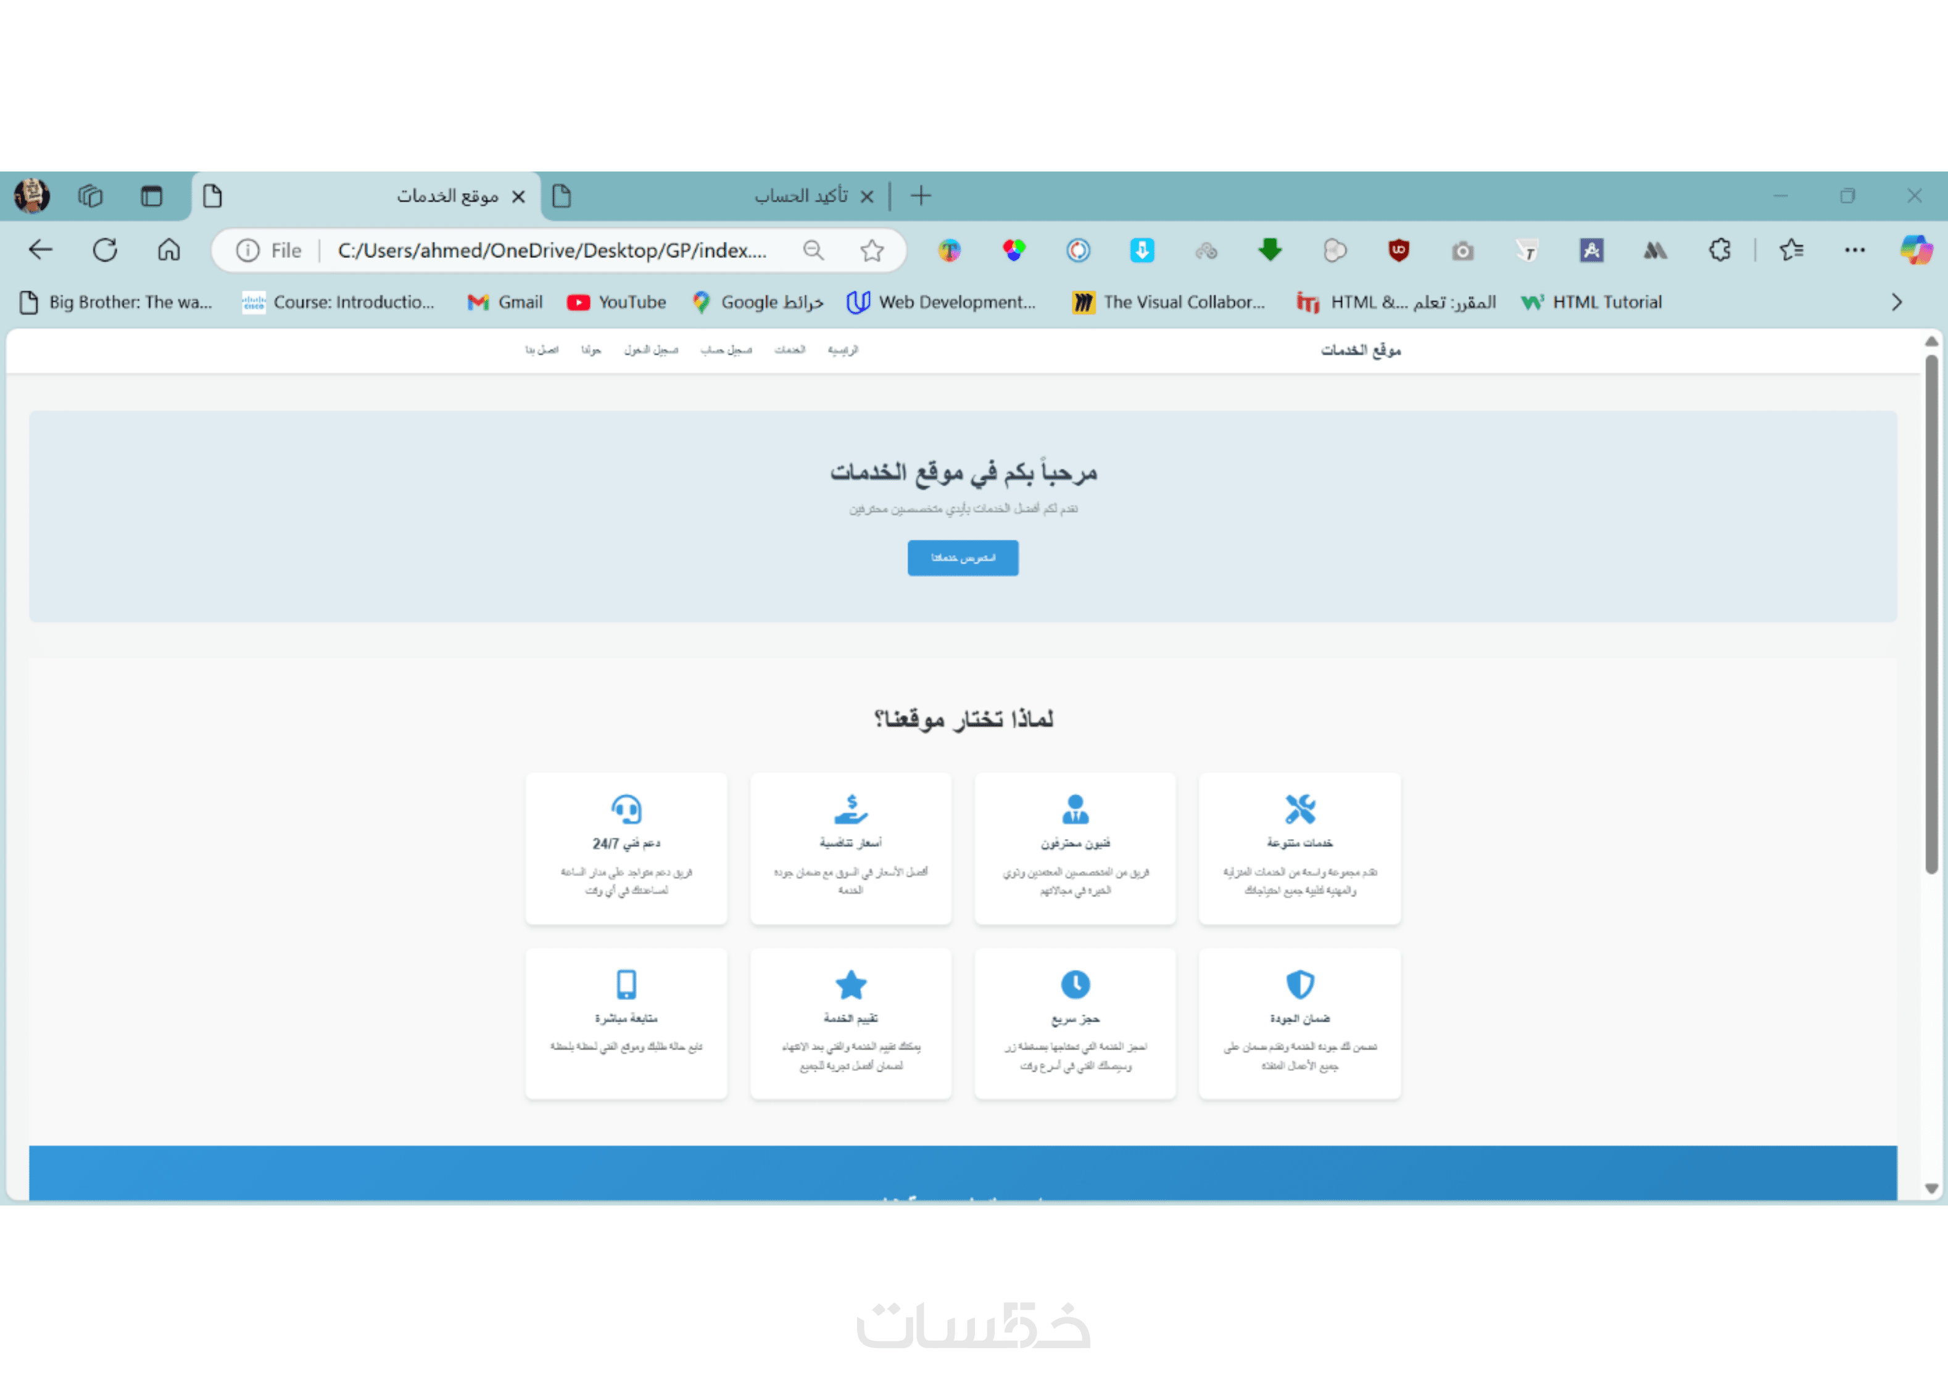The width and height of the screenshot is (1948, 1377).
Task: Open the tab workspaces icon
Action: click(x=90, y=197)
